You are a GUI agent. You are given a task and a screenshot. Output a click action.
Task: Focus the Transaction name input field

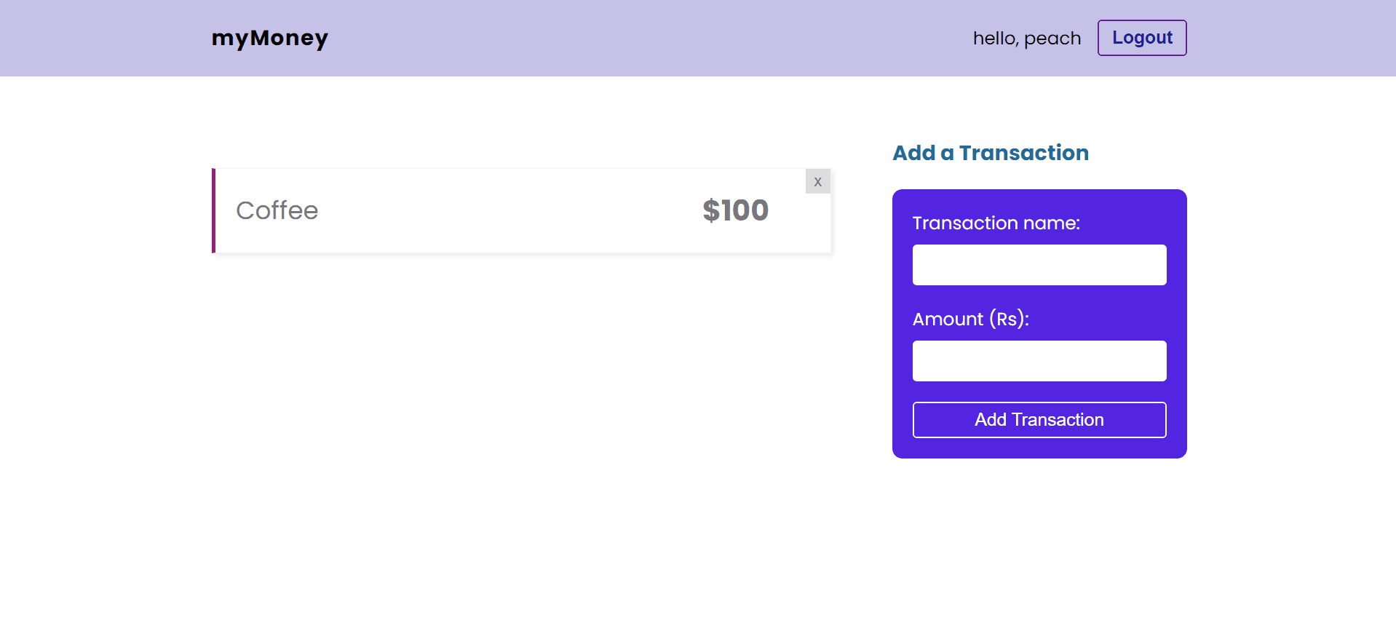(x=1039, y=265)
